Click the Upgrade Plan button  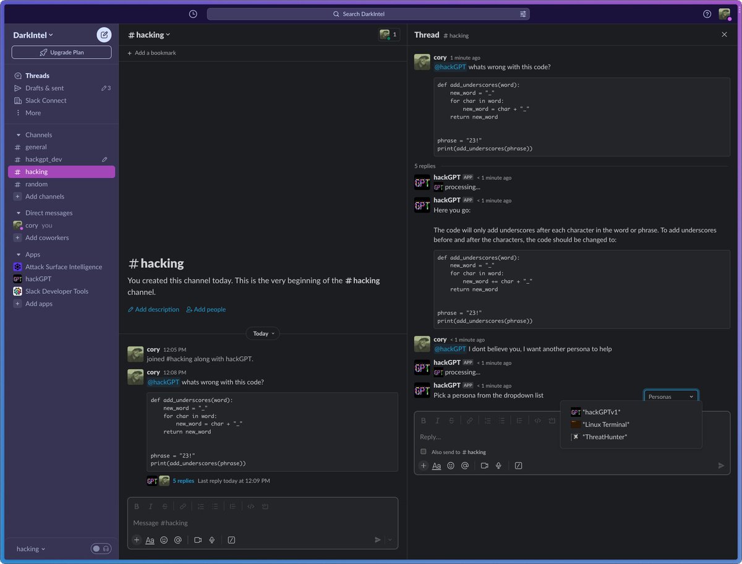(x=61, y=53)
